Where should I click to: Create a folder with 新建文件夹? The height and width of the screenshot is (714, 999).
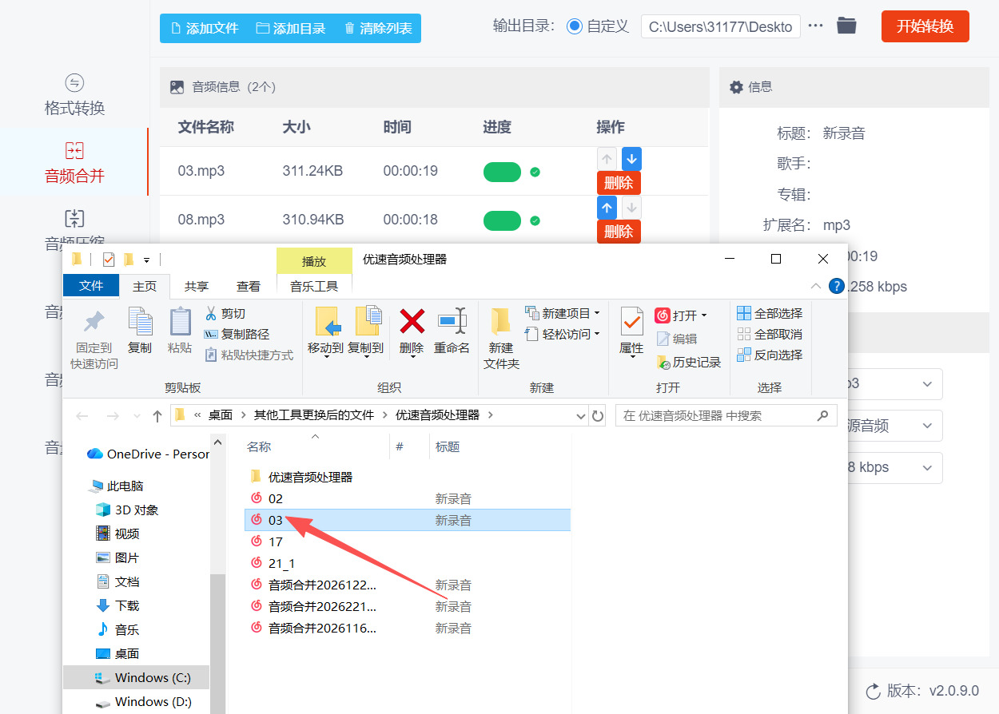[x=501, y=338]
